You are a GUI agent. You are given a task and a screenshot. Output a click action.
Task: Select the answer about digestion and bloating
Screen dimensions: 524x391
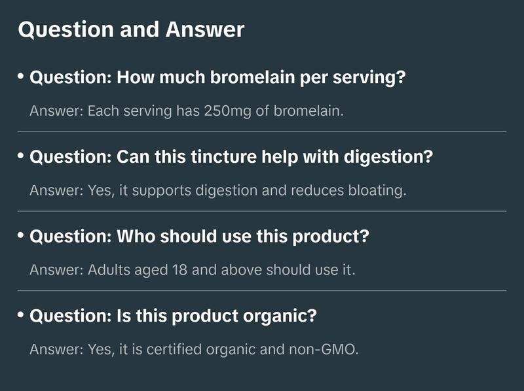click(x=218, y=191)
